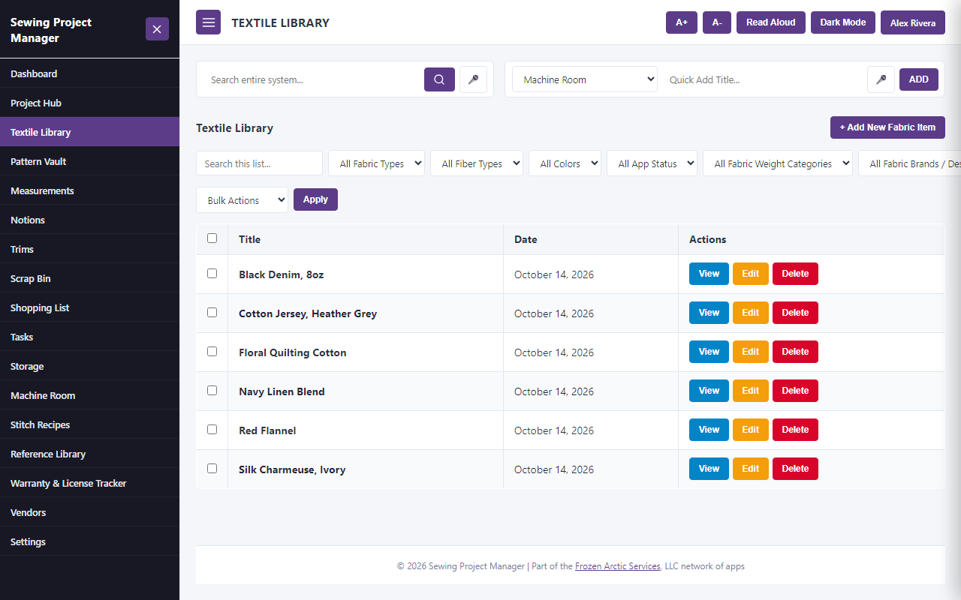
Task: Click the microphone icon beside system search
Action: click(x=473, y=79)
